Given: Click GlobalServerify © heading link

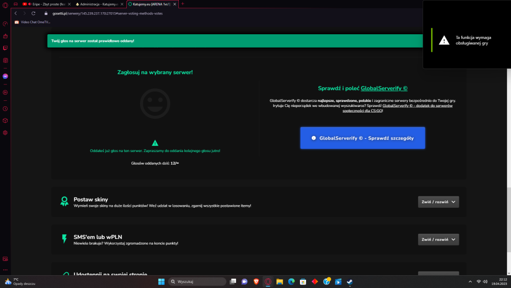Looking at the screenshot, I should pyautogui.click(x=384, y=88).
